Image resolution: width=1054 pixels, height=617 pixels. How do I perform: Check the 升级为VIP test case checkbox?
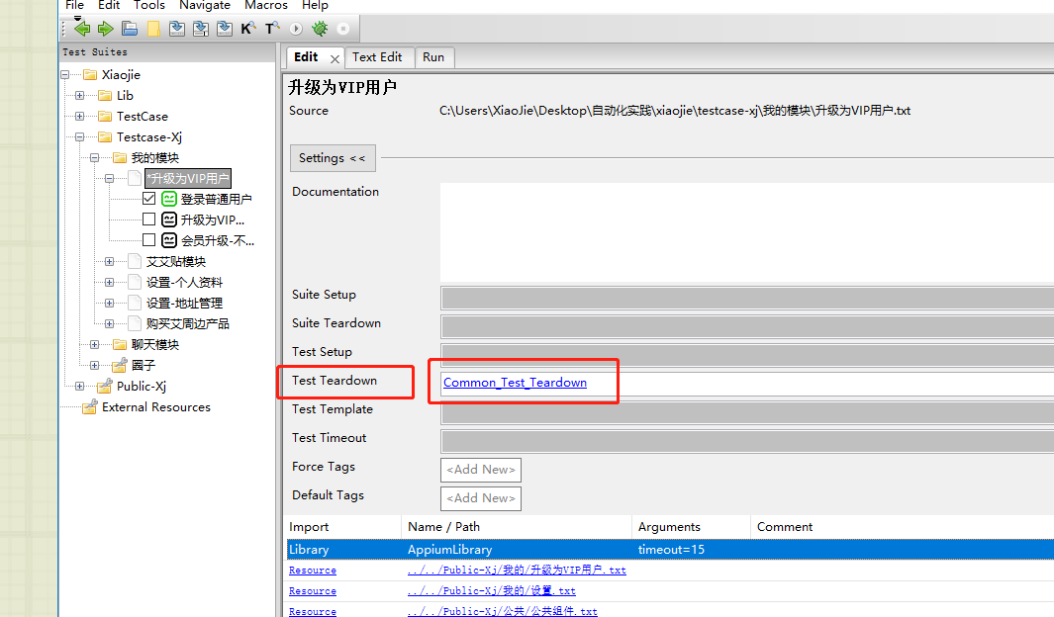148,220
